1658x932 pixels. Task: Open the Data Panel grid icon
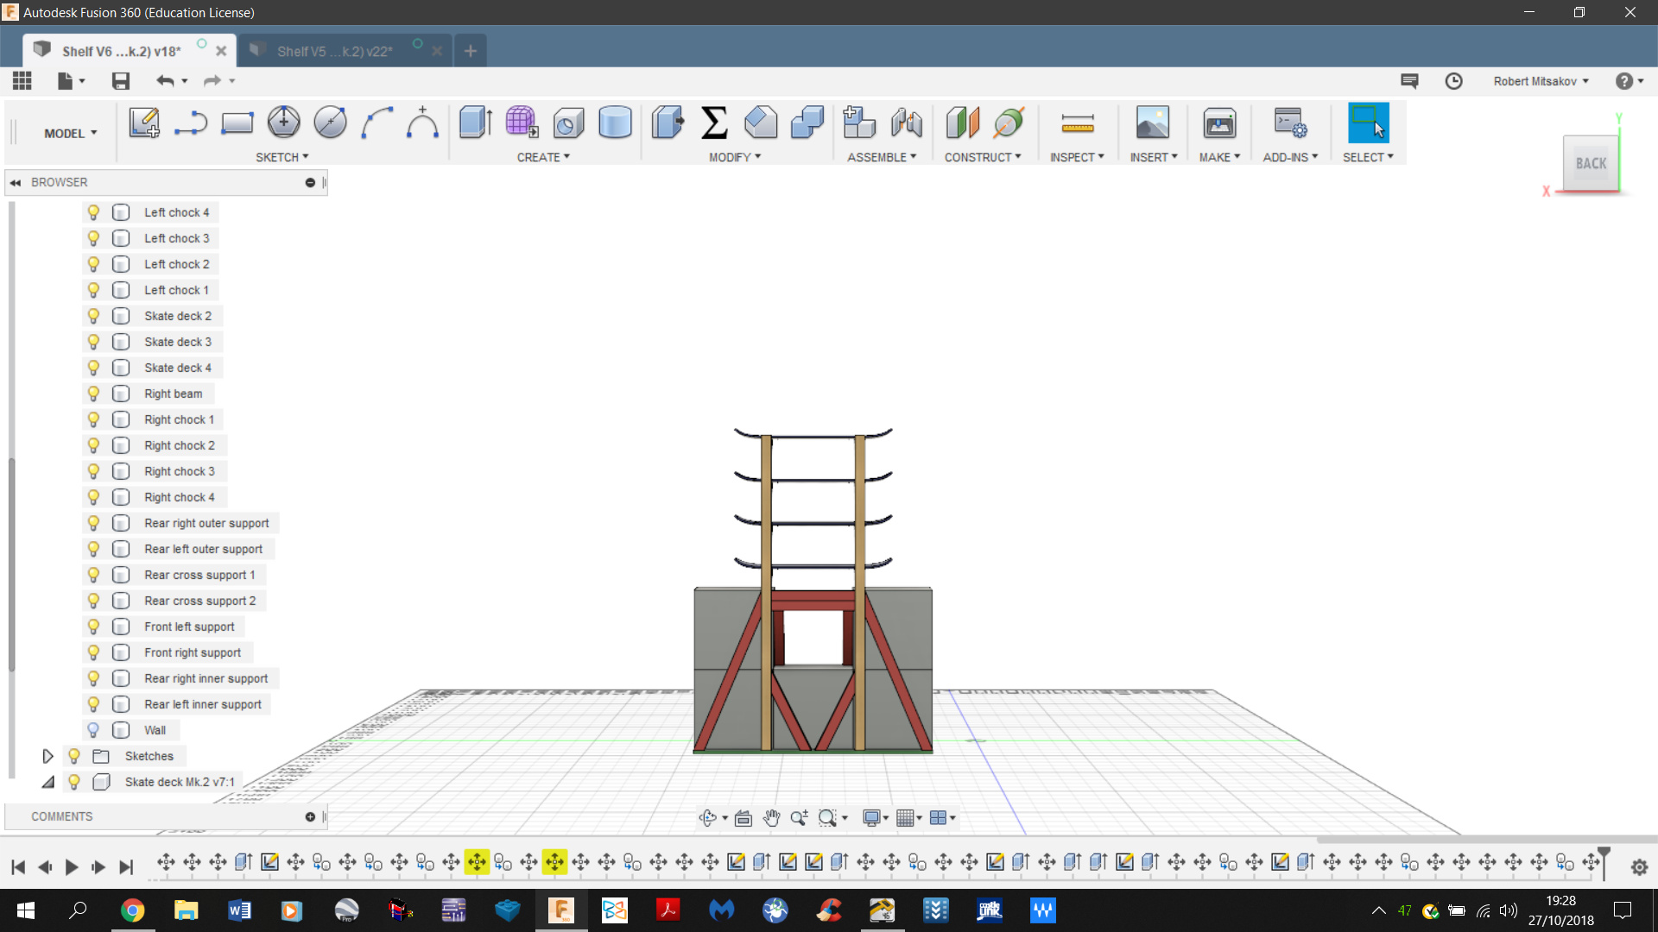(x=22, y=81)
